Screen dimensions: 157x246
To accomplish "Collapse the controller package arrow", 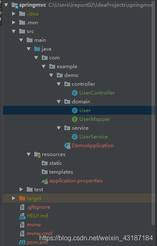I will click(59, 84).
